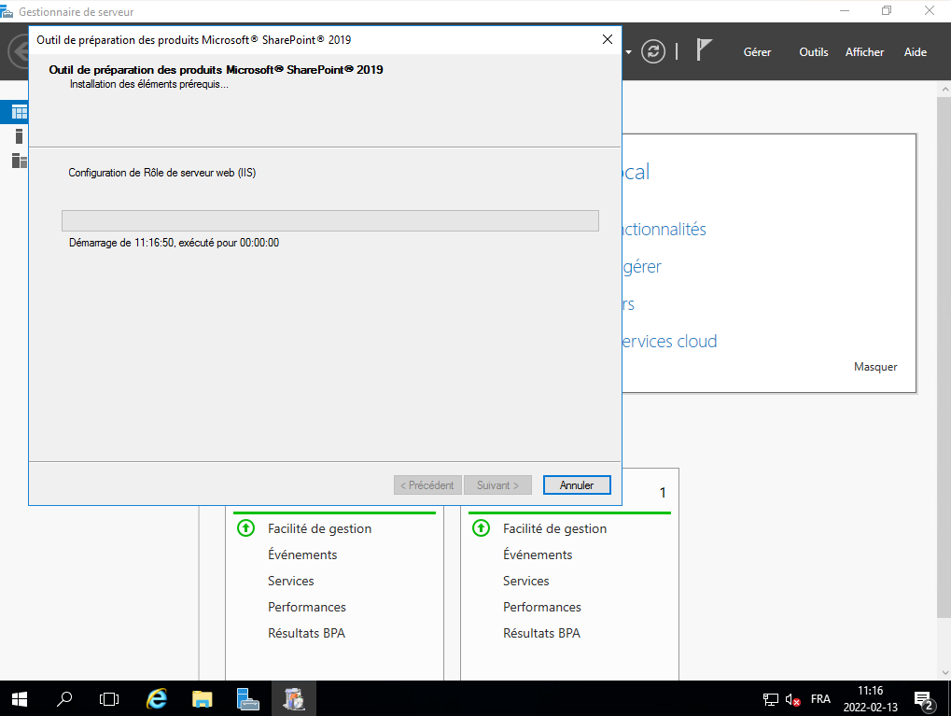Open Task View from the taskbar
This screenshot has width=951, height=716.
109,698
